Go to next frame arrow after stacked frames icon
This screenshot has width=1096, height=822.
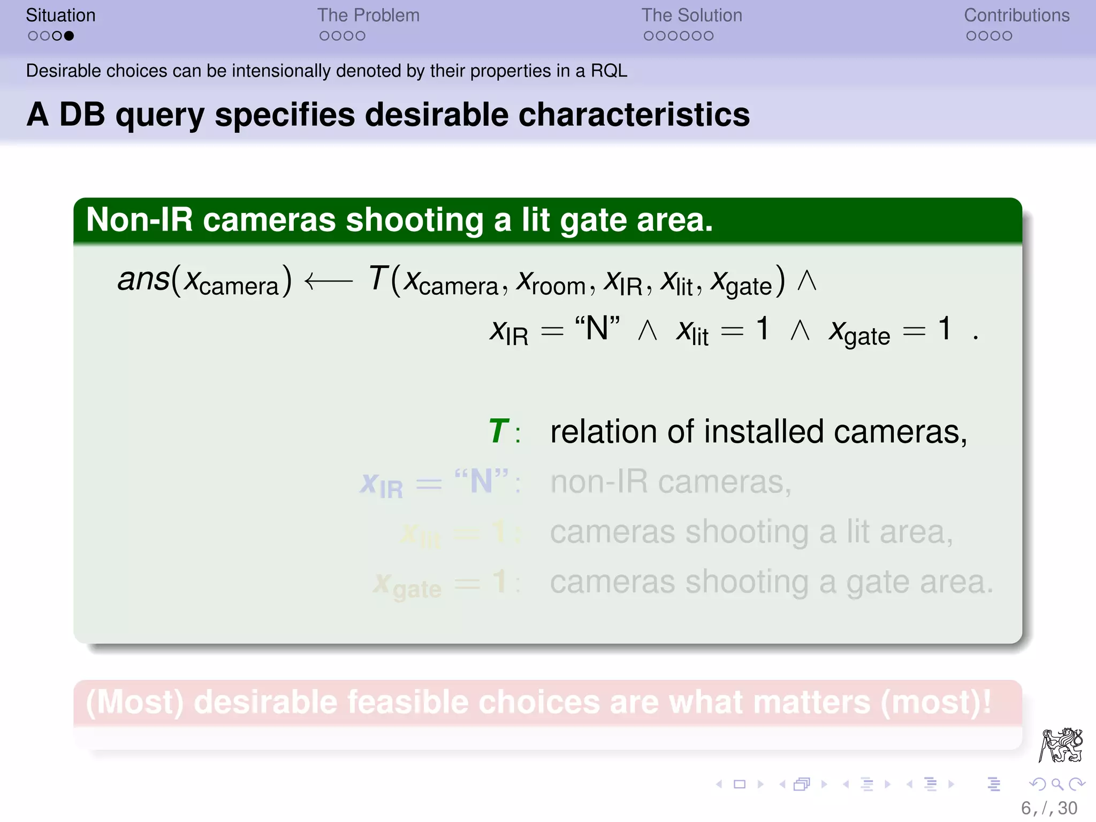824,784
